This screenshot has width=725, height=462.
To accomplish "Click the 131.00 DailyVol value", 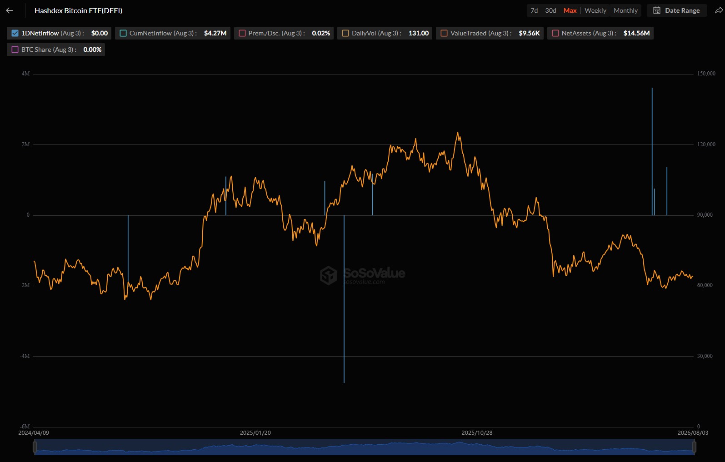I will 419,33.
